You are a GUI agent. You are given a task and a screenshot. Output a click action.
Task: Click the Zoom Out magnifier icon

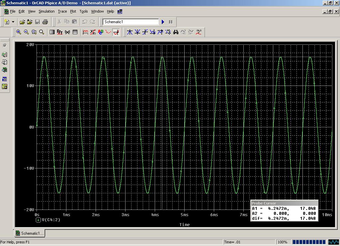[26, 32]
